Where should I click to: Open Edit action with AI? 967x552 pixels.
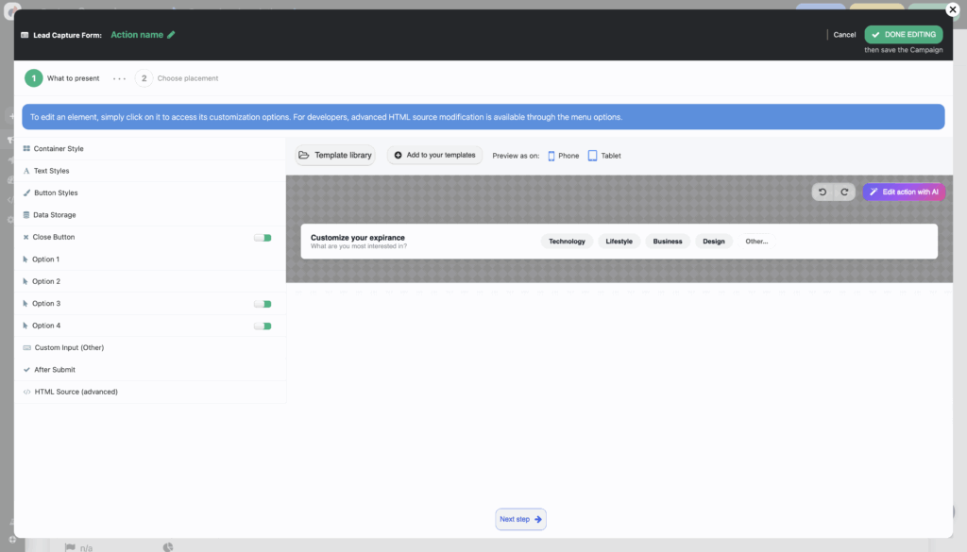904,192
